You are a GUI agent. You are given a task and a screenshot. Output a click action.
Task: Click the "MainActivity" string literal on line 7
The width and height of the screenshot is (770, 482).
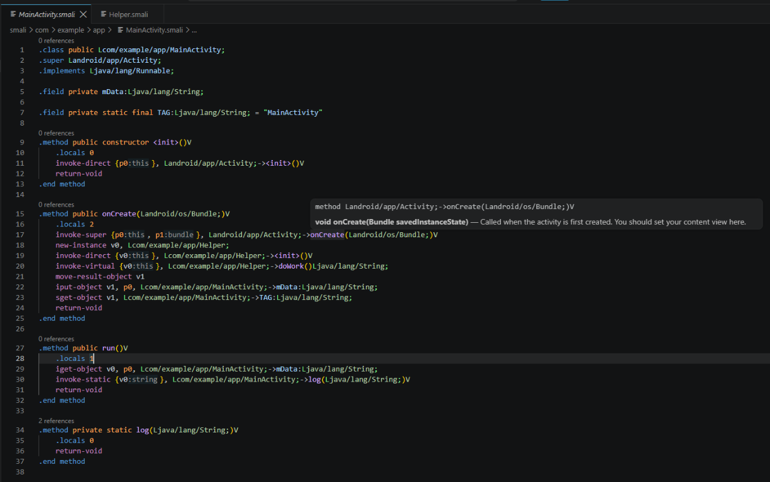tap(293, 112)
